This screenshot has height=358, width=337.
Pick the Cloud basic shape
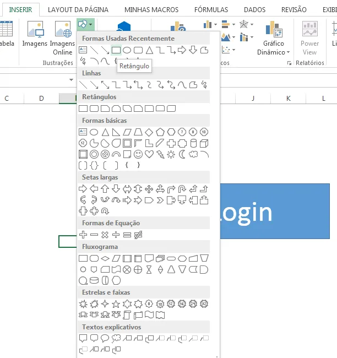click(x=193, y=154)
